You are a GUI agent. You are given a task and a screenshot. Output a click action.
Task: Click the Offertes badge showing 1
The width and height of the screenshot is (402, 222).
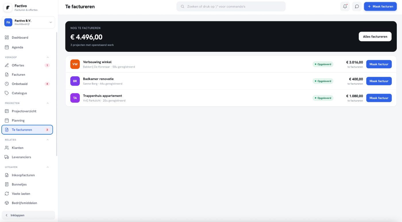(47, 65)
